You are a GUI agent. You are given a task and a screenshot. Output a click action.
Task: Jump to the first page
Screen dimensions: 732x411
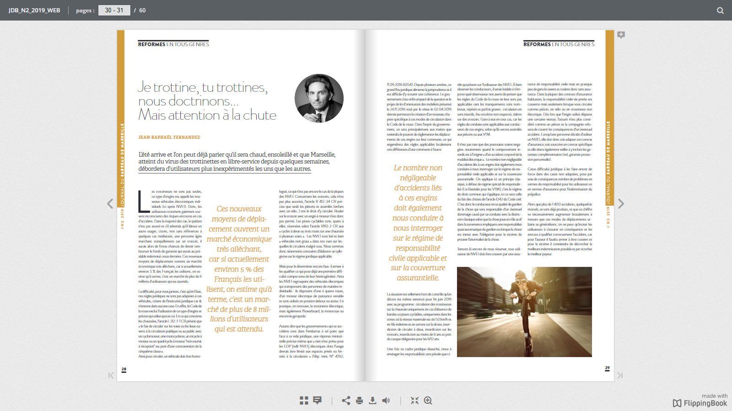111,375
